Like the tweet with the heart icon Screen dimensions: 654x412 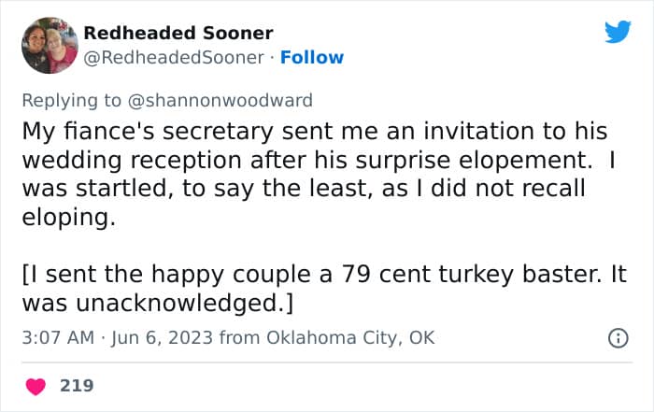click(37, 384)
